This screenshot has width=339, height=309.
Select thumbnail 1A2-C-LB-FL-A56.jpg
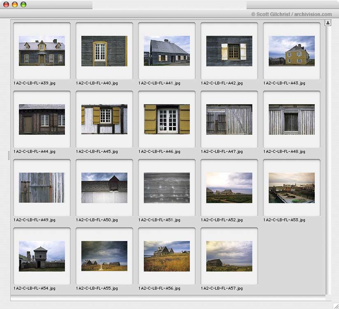click(x=167, y=256)
